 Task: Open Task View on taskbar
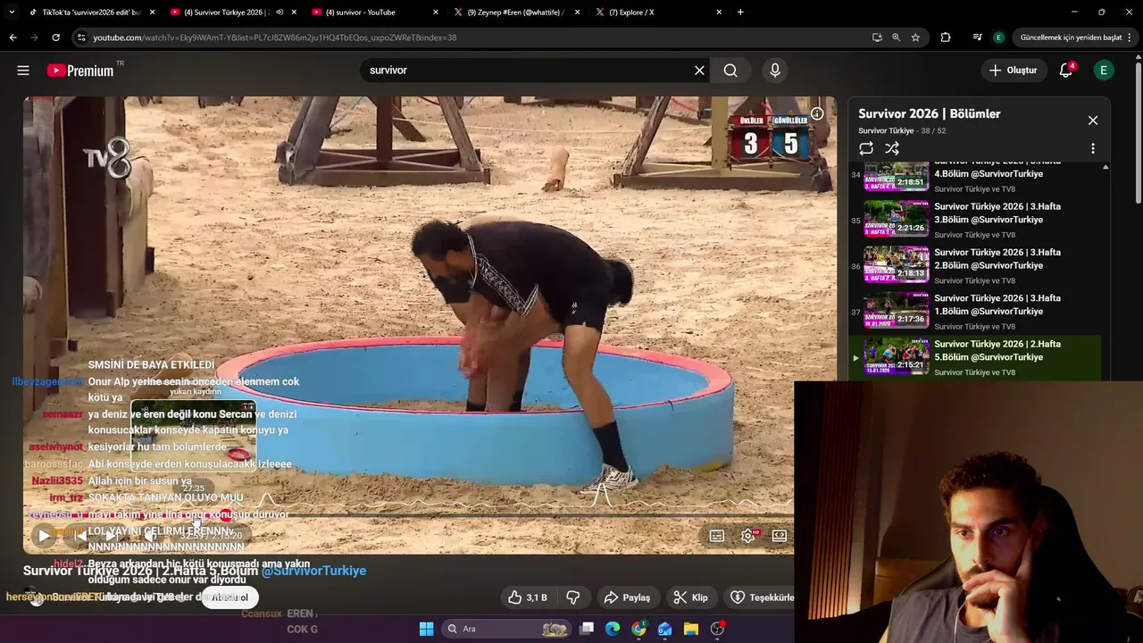click(x=587, y=629)
